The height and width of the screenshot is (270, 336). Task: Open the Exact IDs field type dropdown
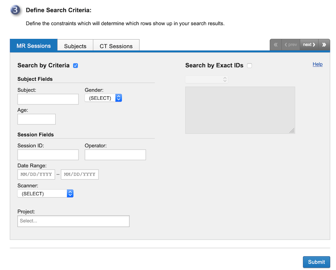coord(207,79)
